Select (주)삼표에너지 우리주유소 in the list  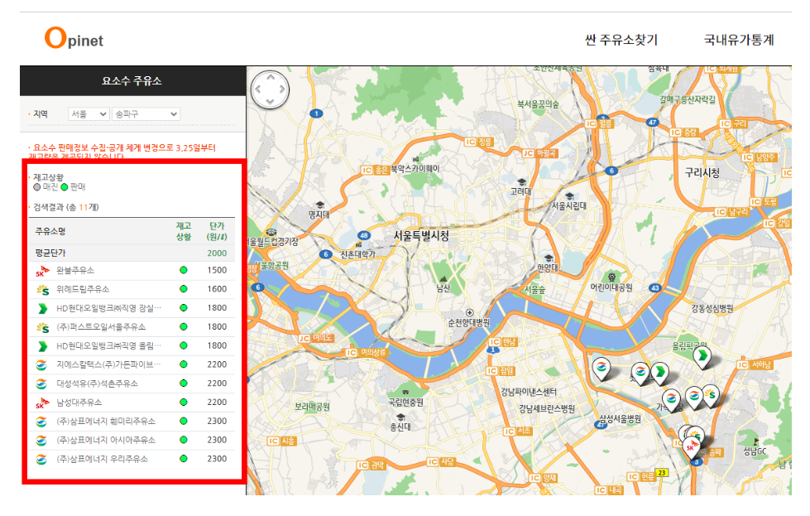coord(103,459)
